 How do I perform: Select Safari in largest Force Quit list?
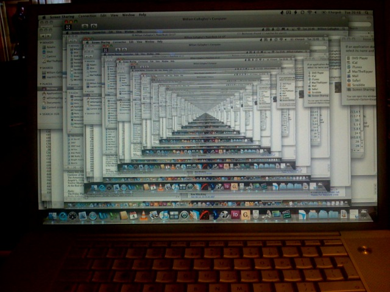point(354,80)
